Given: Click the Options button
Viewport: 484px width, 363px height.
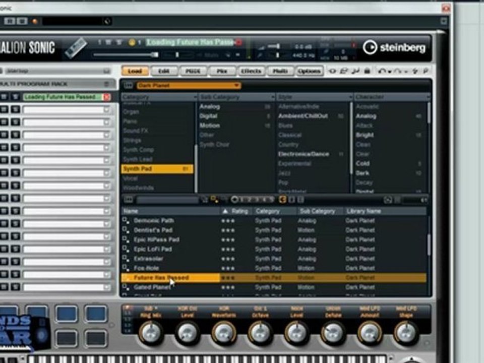Looking at the screenshot, I should coord(309,71).
